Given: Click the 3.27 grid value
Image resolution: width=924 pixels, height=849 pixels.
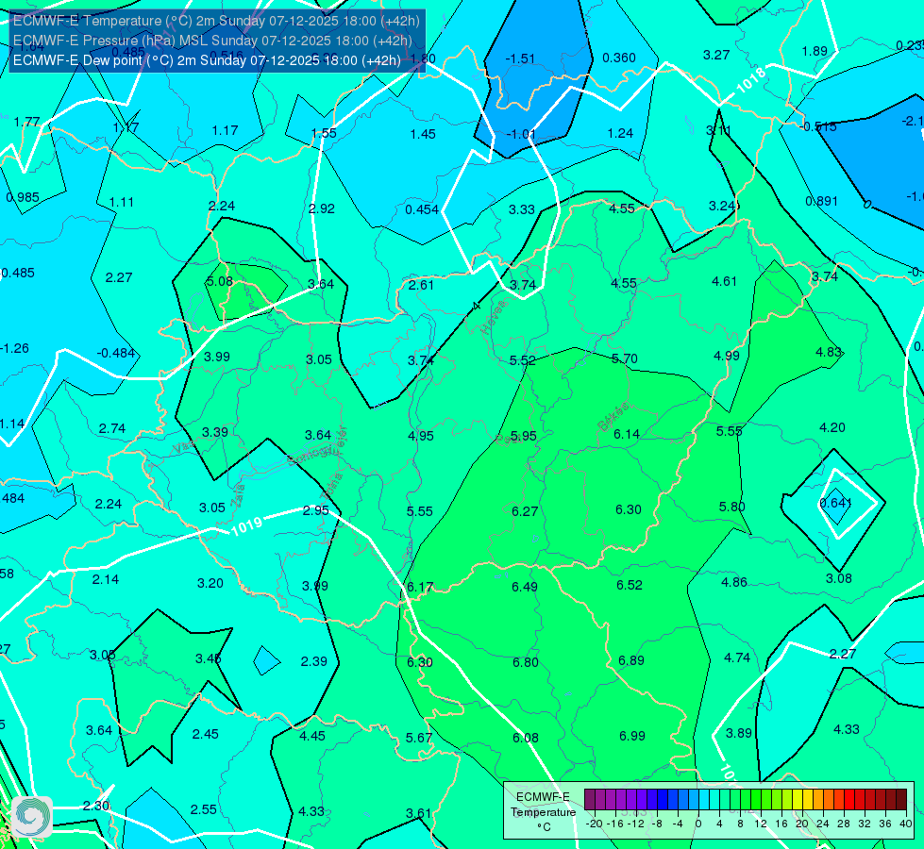Looking at the screenshot, I should (716, 55).
